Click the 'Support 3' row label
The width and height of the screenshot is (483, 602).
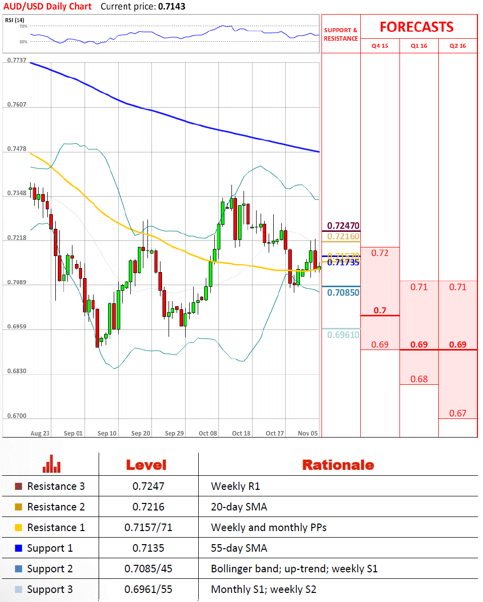coord(50,590)
